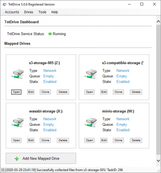Screen dimensions: 161x173
Task: Click Empty queue link for s3-compatible-storage
Action: pos(122,76)
